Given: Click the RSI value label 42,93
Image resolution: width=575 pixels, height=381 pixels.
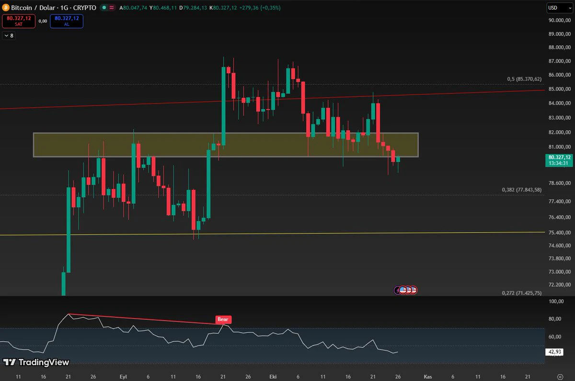Looking at the screenshot, I should (x=554, y=352).
